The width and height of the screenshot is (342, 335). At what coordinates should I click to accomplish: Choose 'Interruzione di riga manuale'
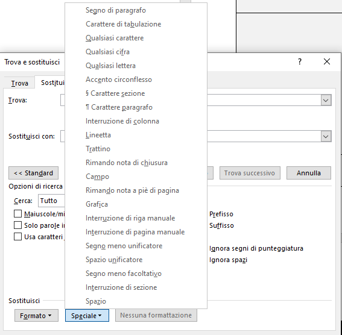(x=136, y=218)
